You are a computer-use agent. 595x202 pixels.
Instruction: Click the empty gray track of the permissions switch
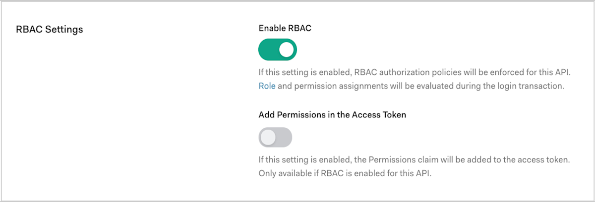284,138
